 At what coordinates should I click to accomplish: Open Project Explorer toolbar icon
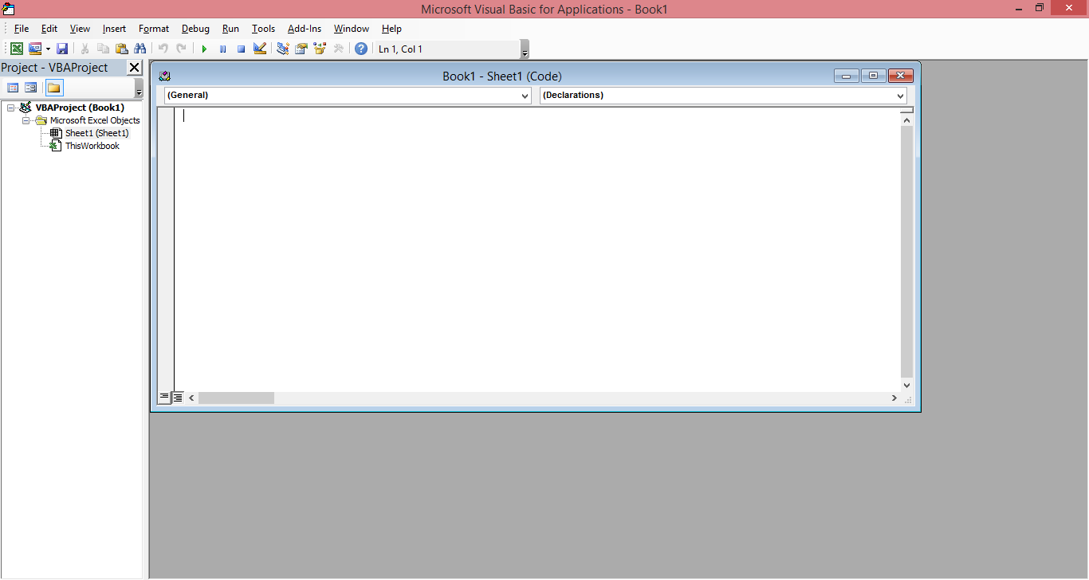[282, 49]
